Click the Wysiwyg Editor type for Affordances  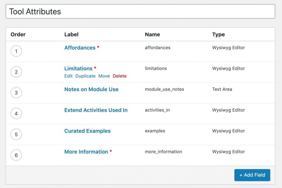229,48
